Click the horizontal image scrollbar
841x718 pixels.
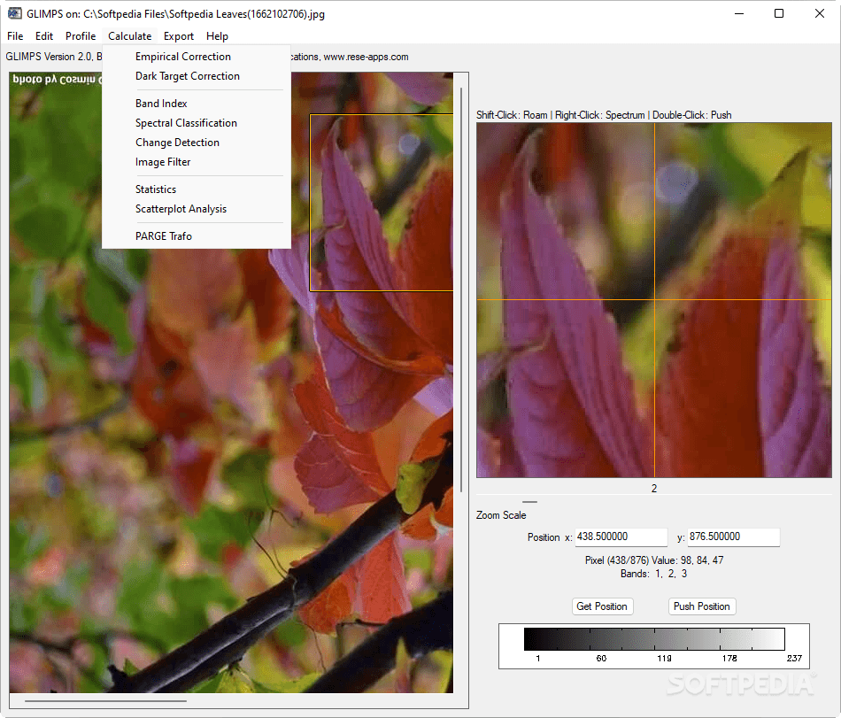pyautogui.click(x=105, y=701)
